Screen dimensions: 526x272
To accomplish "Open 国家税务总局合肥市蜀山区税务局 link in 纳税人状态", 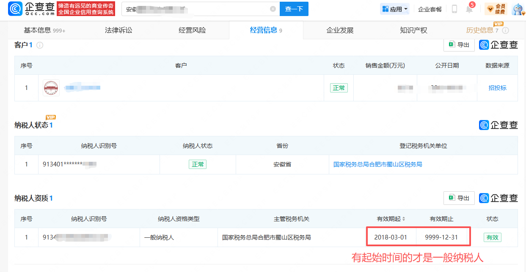I will click(x=377, y=164).
